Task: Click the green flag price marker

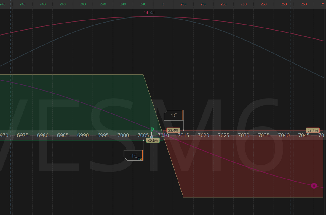Action: click(x=153, y=129)
